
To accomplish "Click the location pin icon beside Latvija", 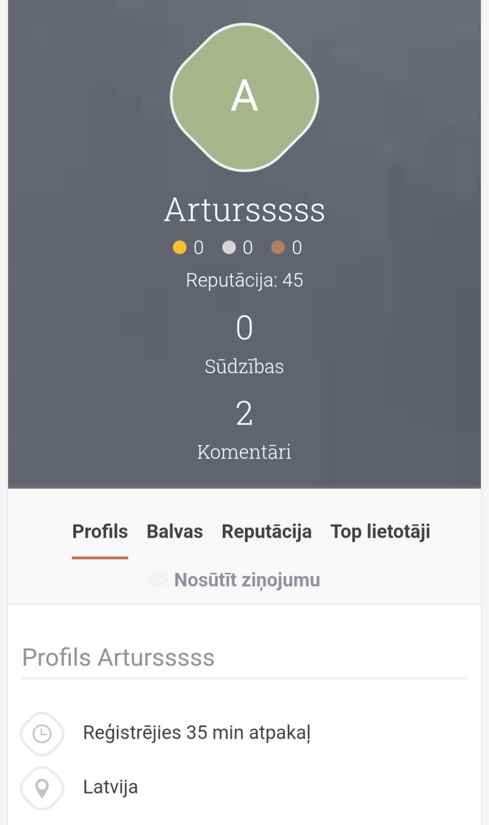I will (42, 788).
